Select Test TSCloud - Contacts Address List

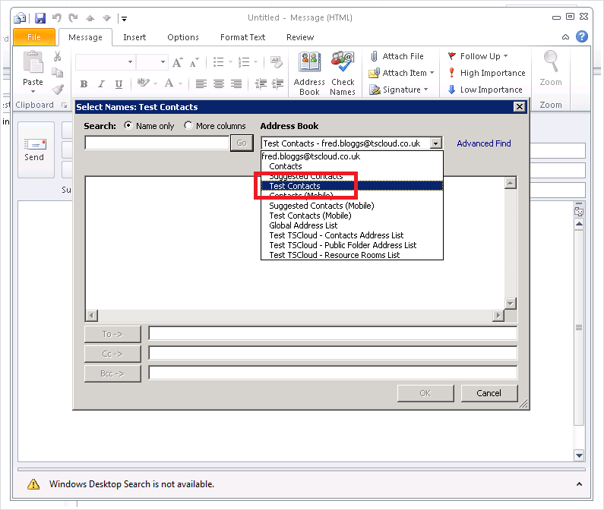pyautogui.click(x=337, y=235)
